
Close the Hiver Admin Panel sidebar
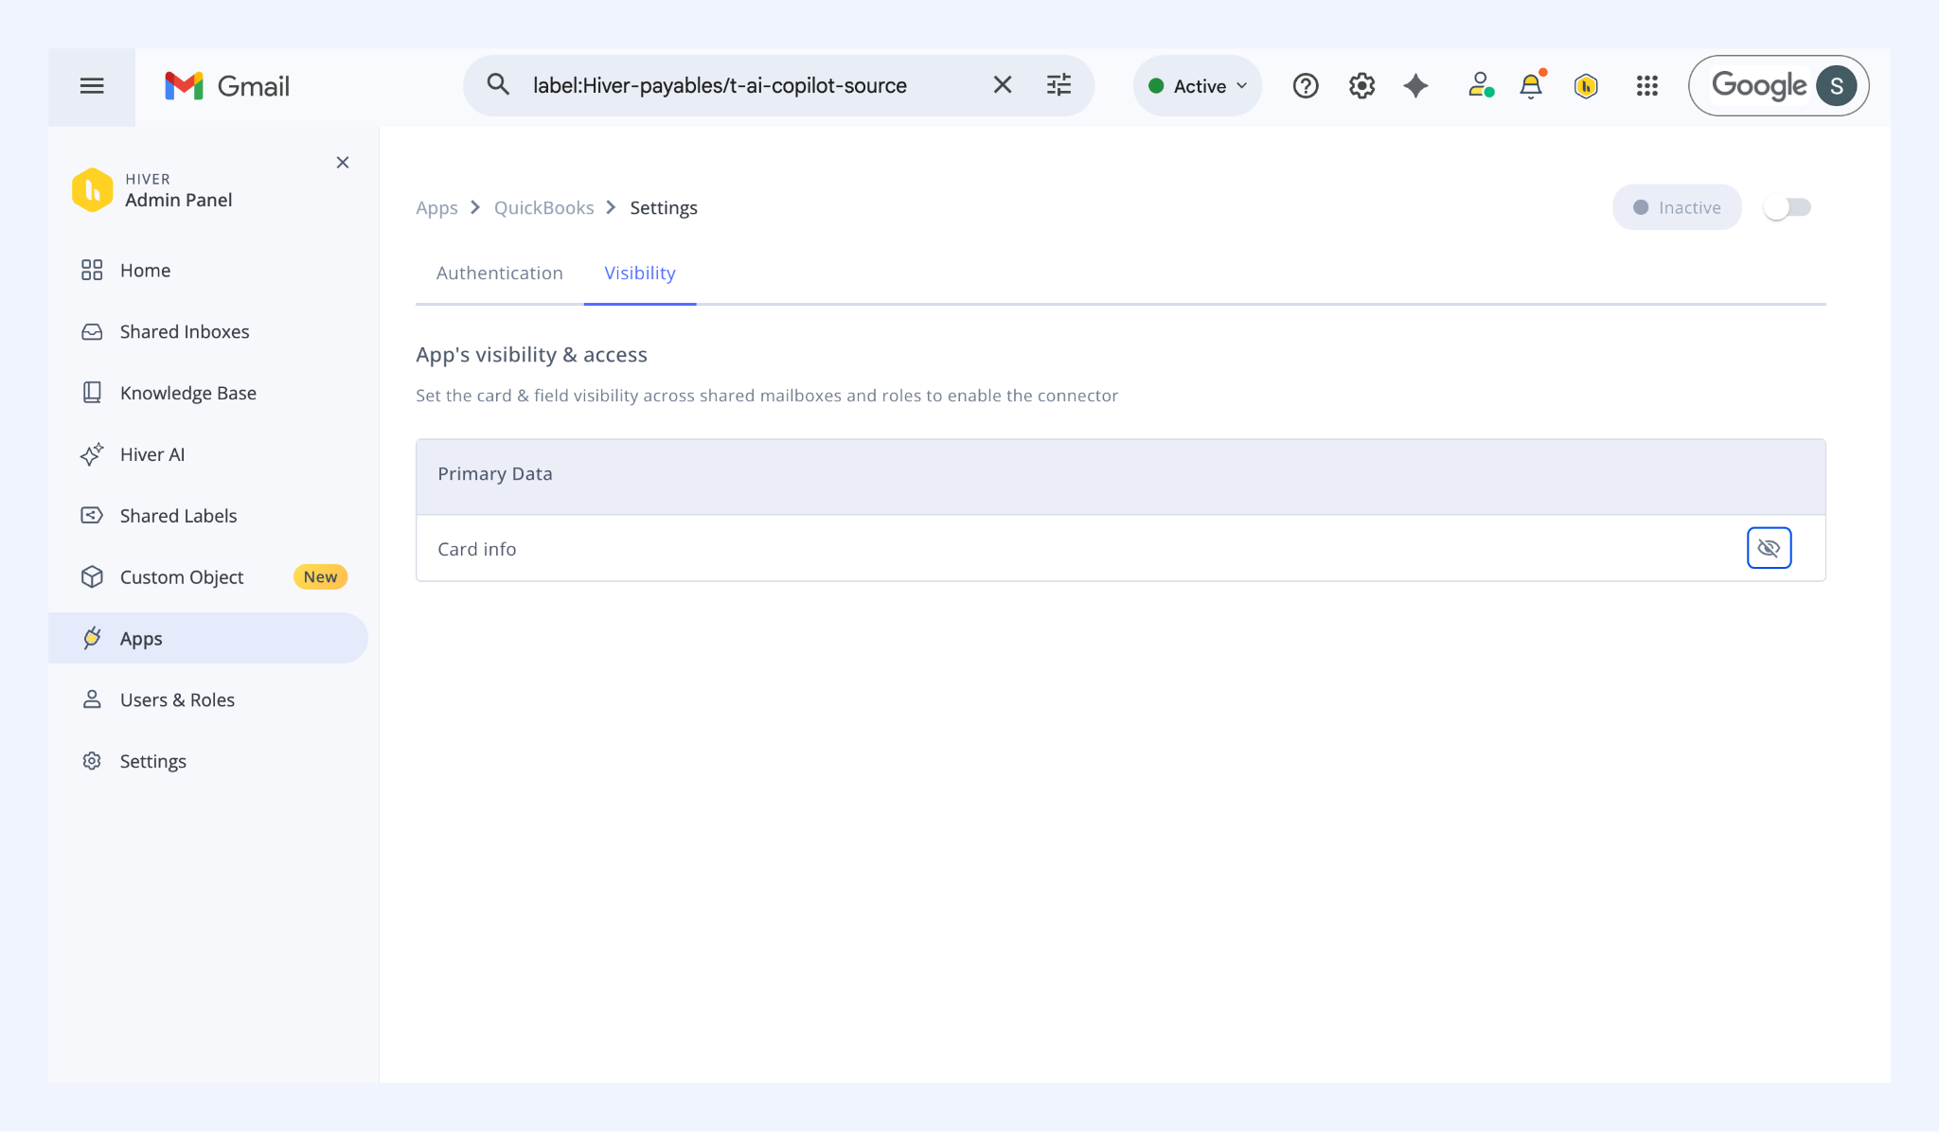pyautogui.click(x=343, y=163)
